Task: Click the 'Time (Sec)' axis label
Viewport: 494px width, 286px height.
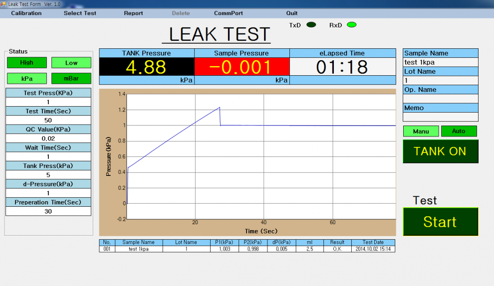Action: (x=261, y=231)
